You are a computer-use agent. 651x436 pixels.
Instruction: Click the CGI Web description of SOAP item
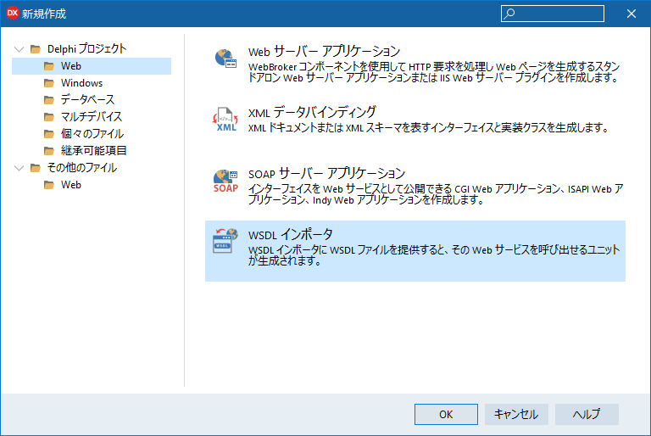pyautogui.click(x=436, y=194)
